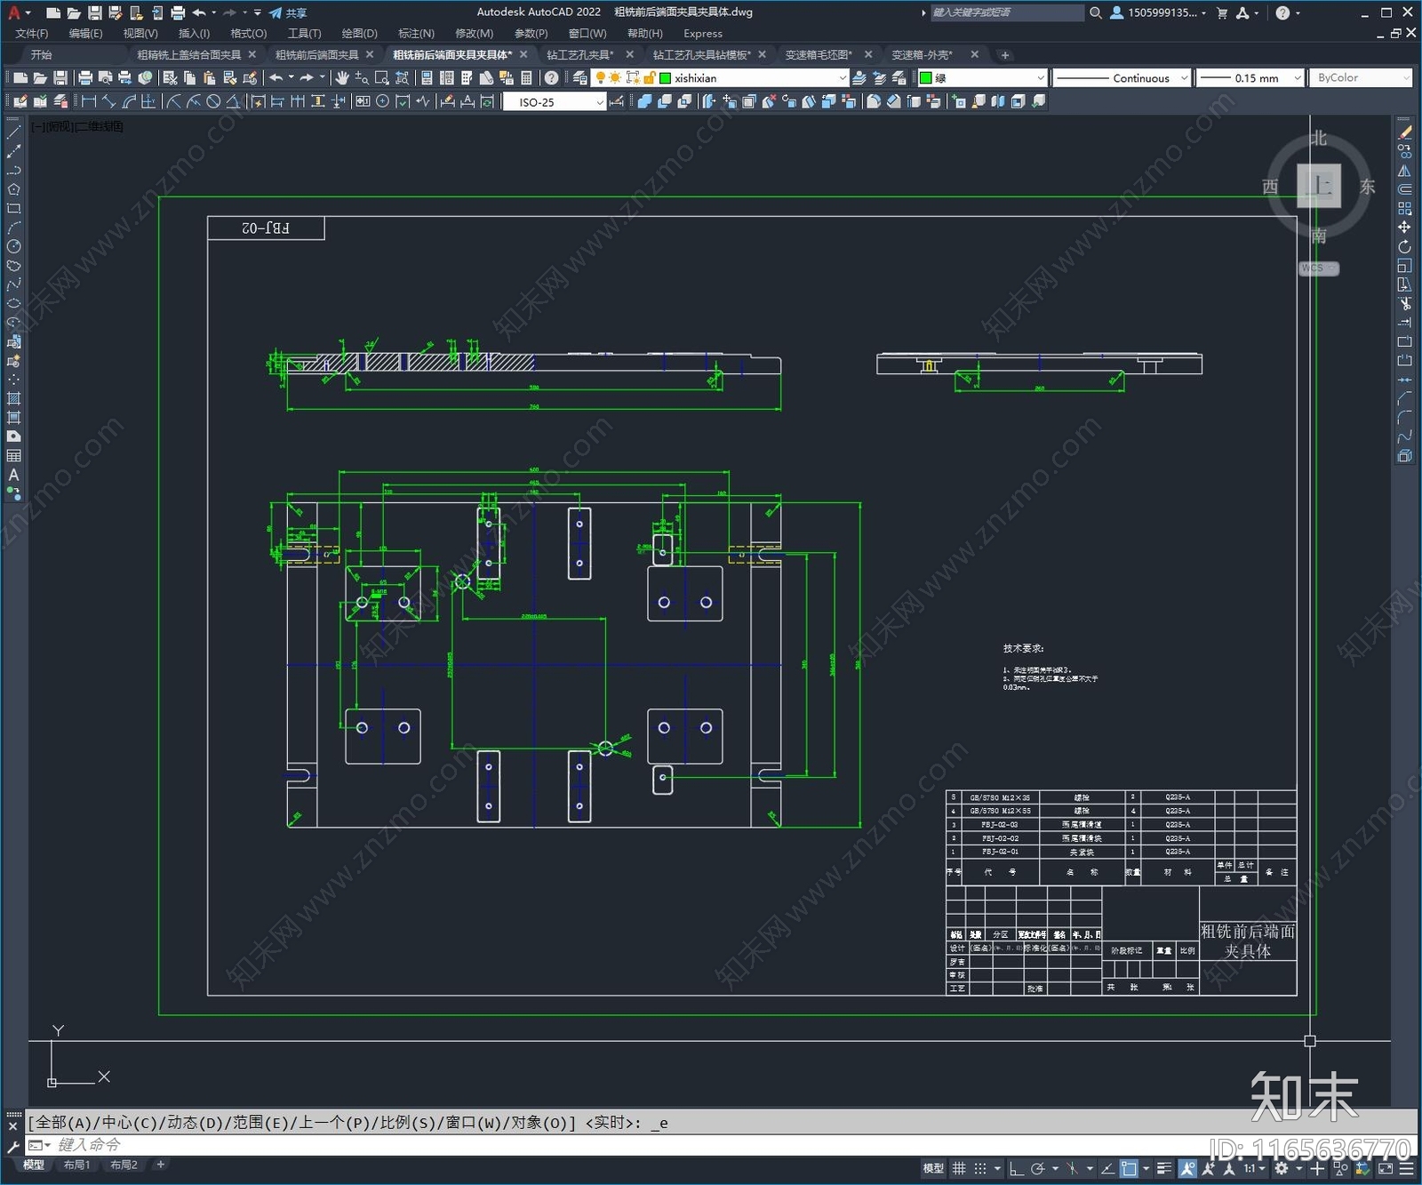The height and width of the screenshot is (1185, 1422).
Task: Select the Circle draw tool
Action: pyautogui.click(x=13, y=246)
